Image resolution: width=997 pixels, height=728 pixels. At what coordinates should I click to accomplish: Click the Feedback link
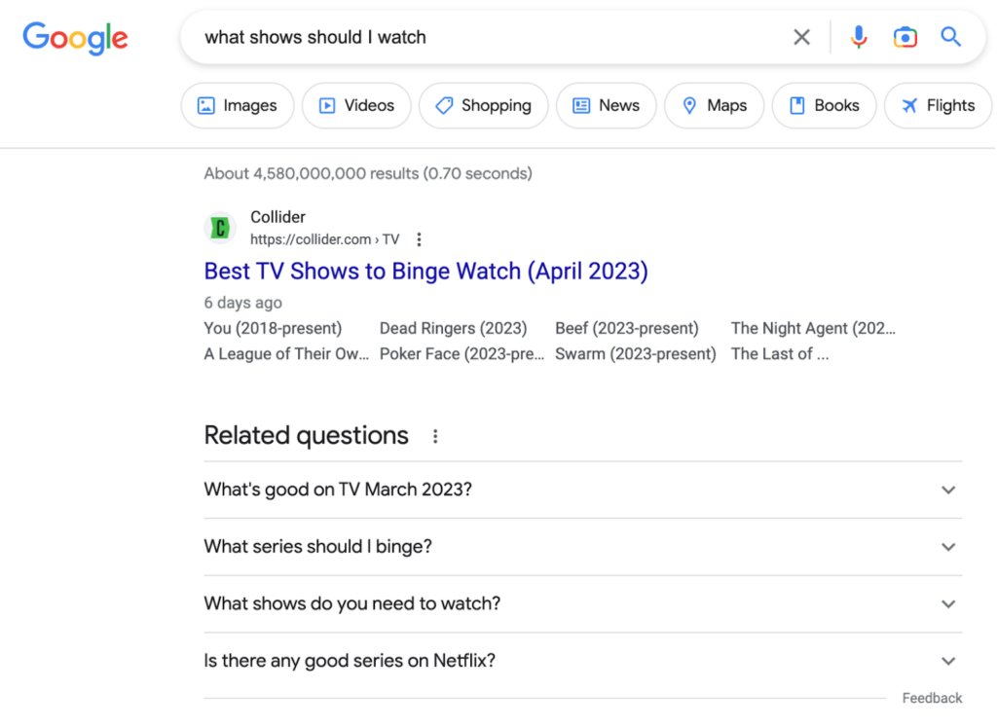(x=932, y=698)
